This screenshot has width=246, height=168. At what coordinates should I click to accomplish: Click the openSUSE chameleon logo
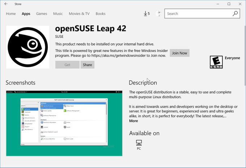(x=27, y=47)
